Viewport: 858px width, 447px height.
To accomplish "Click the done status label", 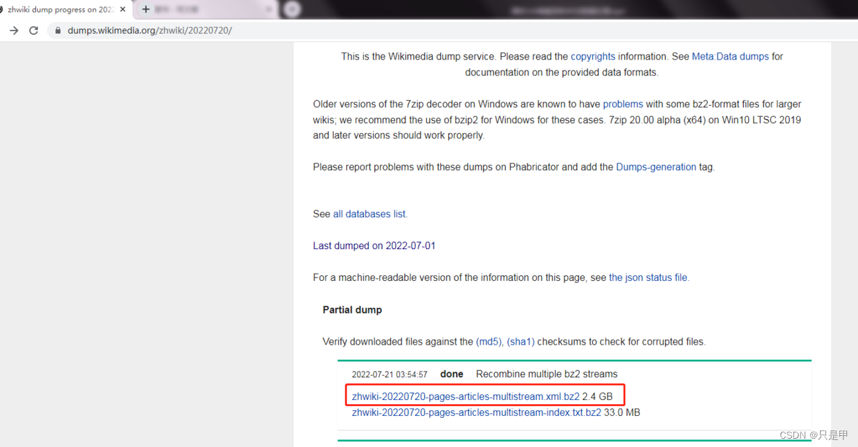I will (x=452, y=374).
